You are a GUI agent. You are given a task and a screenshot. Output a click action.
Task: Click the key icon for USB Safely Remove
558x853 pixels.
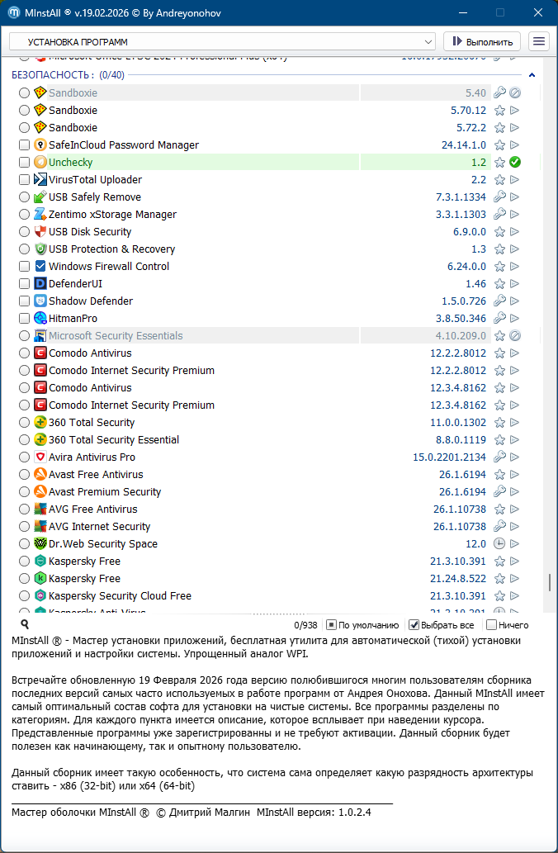coord(499,197)
